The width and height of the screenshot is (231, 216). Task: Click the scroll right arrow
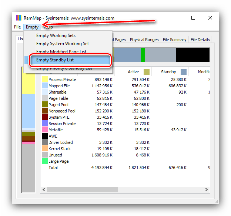pos(207,189)
